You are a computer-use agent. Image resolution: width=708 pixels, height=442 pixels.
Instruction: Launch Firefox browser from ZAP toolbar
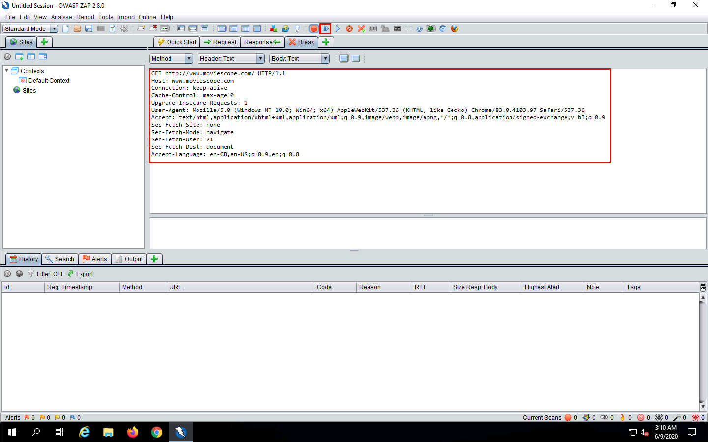[x=454, y=28]
